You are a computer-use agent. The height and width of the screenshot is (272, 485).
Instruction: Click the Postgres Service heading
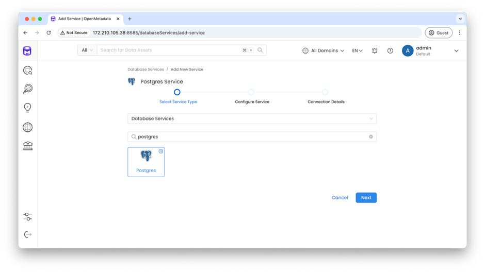(x=162, y=81)
